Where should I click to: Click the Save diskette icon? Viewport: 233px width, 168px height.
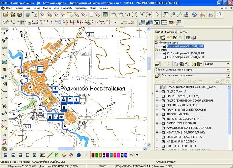(20, 14)
